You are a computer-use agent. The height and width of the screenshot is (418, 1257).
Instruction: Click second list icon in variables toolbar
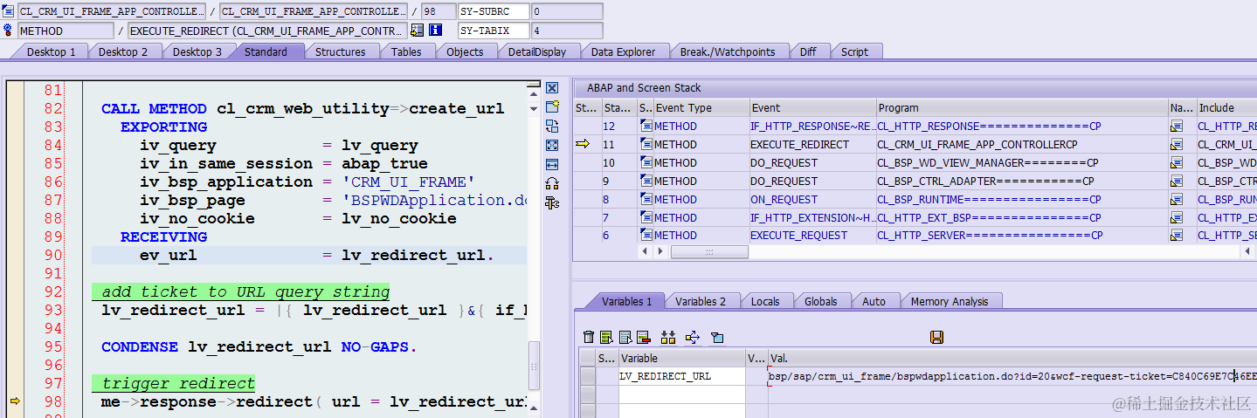[625, 337]
